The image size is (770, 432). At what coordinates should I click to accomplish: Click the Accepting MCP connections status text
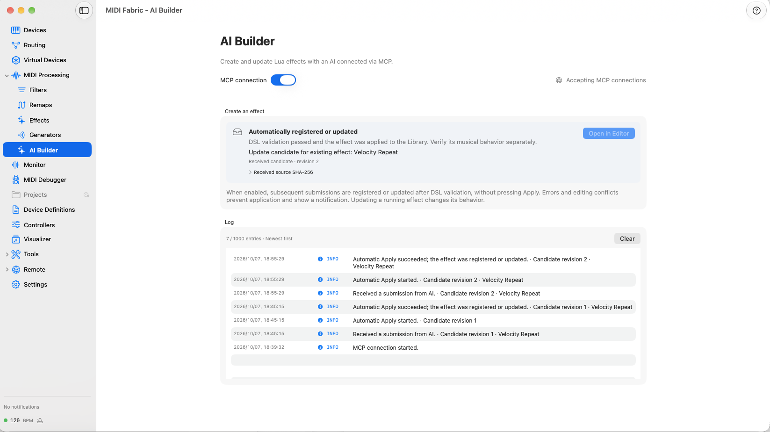tap(606, 80)
